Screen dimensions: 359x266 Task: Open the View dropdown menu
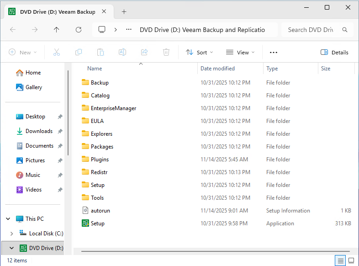coord(240,53)
